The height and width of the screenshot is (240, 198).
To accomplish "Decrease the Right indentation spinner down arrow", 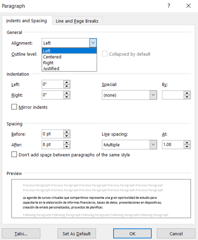I will (67, 97).
